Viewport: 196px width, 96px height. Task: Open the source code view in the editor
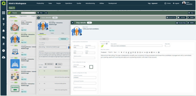pyautogui.click(x=156, y=52)
